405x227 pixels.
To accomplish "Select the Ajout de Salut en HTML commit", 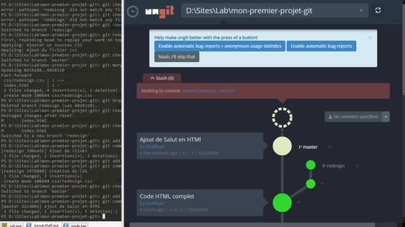I will [x=200, y=146].
